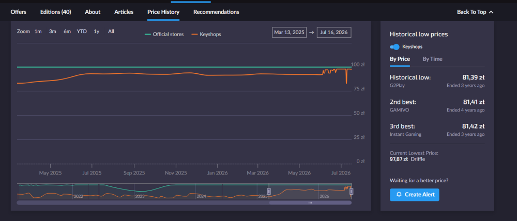Image resolution: width=517 pixels, height=221 pixels.
Task: Go to the Recommendations section
Action: coord(216,12)
